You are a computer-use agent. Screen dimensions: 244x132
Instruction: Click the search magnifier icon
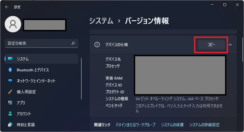click(x=73, y=43)
